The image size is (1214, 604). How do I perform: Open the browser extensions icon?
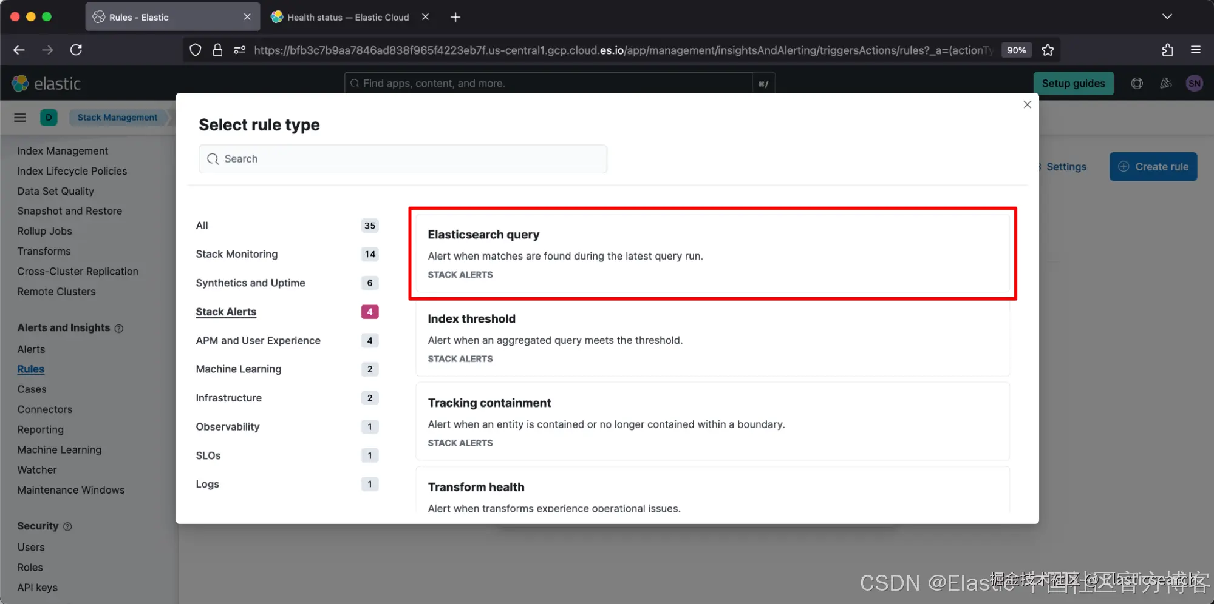1167,50
